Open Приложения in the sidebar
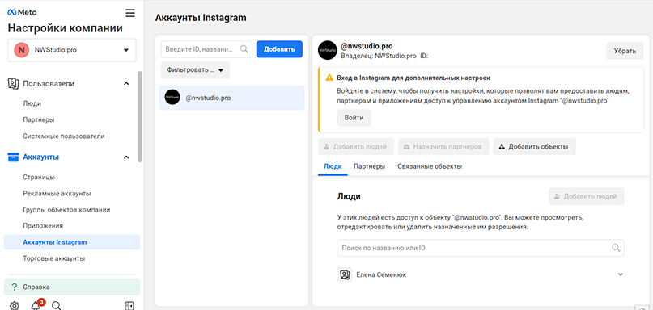 tap(43, 226)
